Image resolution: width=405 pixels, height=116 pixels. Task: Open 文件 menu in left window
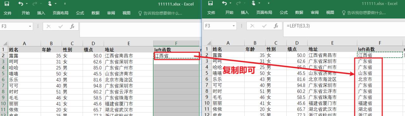(x=8, y=13)
